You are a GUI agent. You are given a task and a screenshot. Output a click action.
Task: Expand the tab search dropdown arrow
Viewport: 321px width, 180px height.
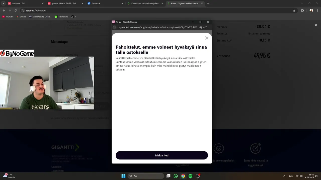click(x=3, y=3)
